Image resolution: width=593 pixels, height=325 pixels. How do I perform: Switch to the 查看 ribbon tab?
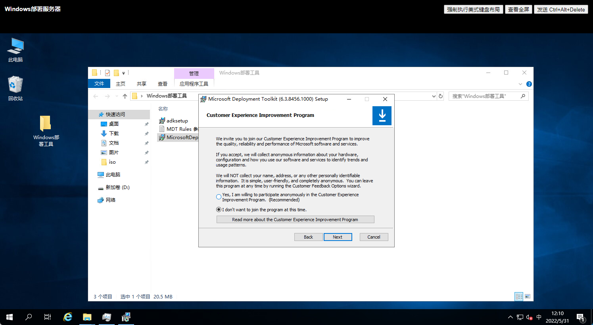[x=163, y=84]
